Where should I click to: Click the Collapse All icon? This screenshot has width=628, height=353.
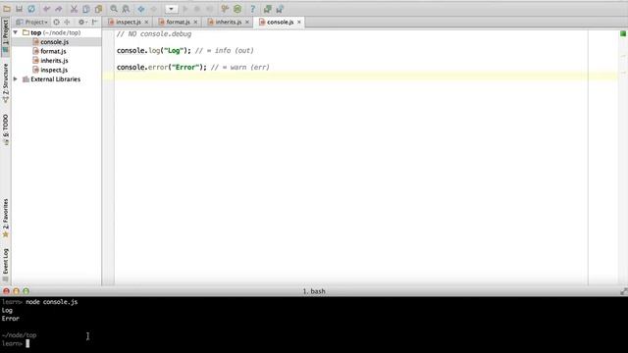coord(67,22)
